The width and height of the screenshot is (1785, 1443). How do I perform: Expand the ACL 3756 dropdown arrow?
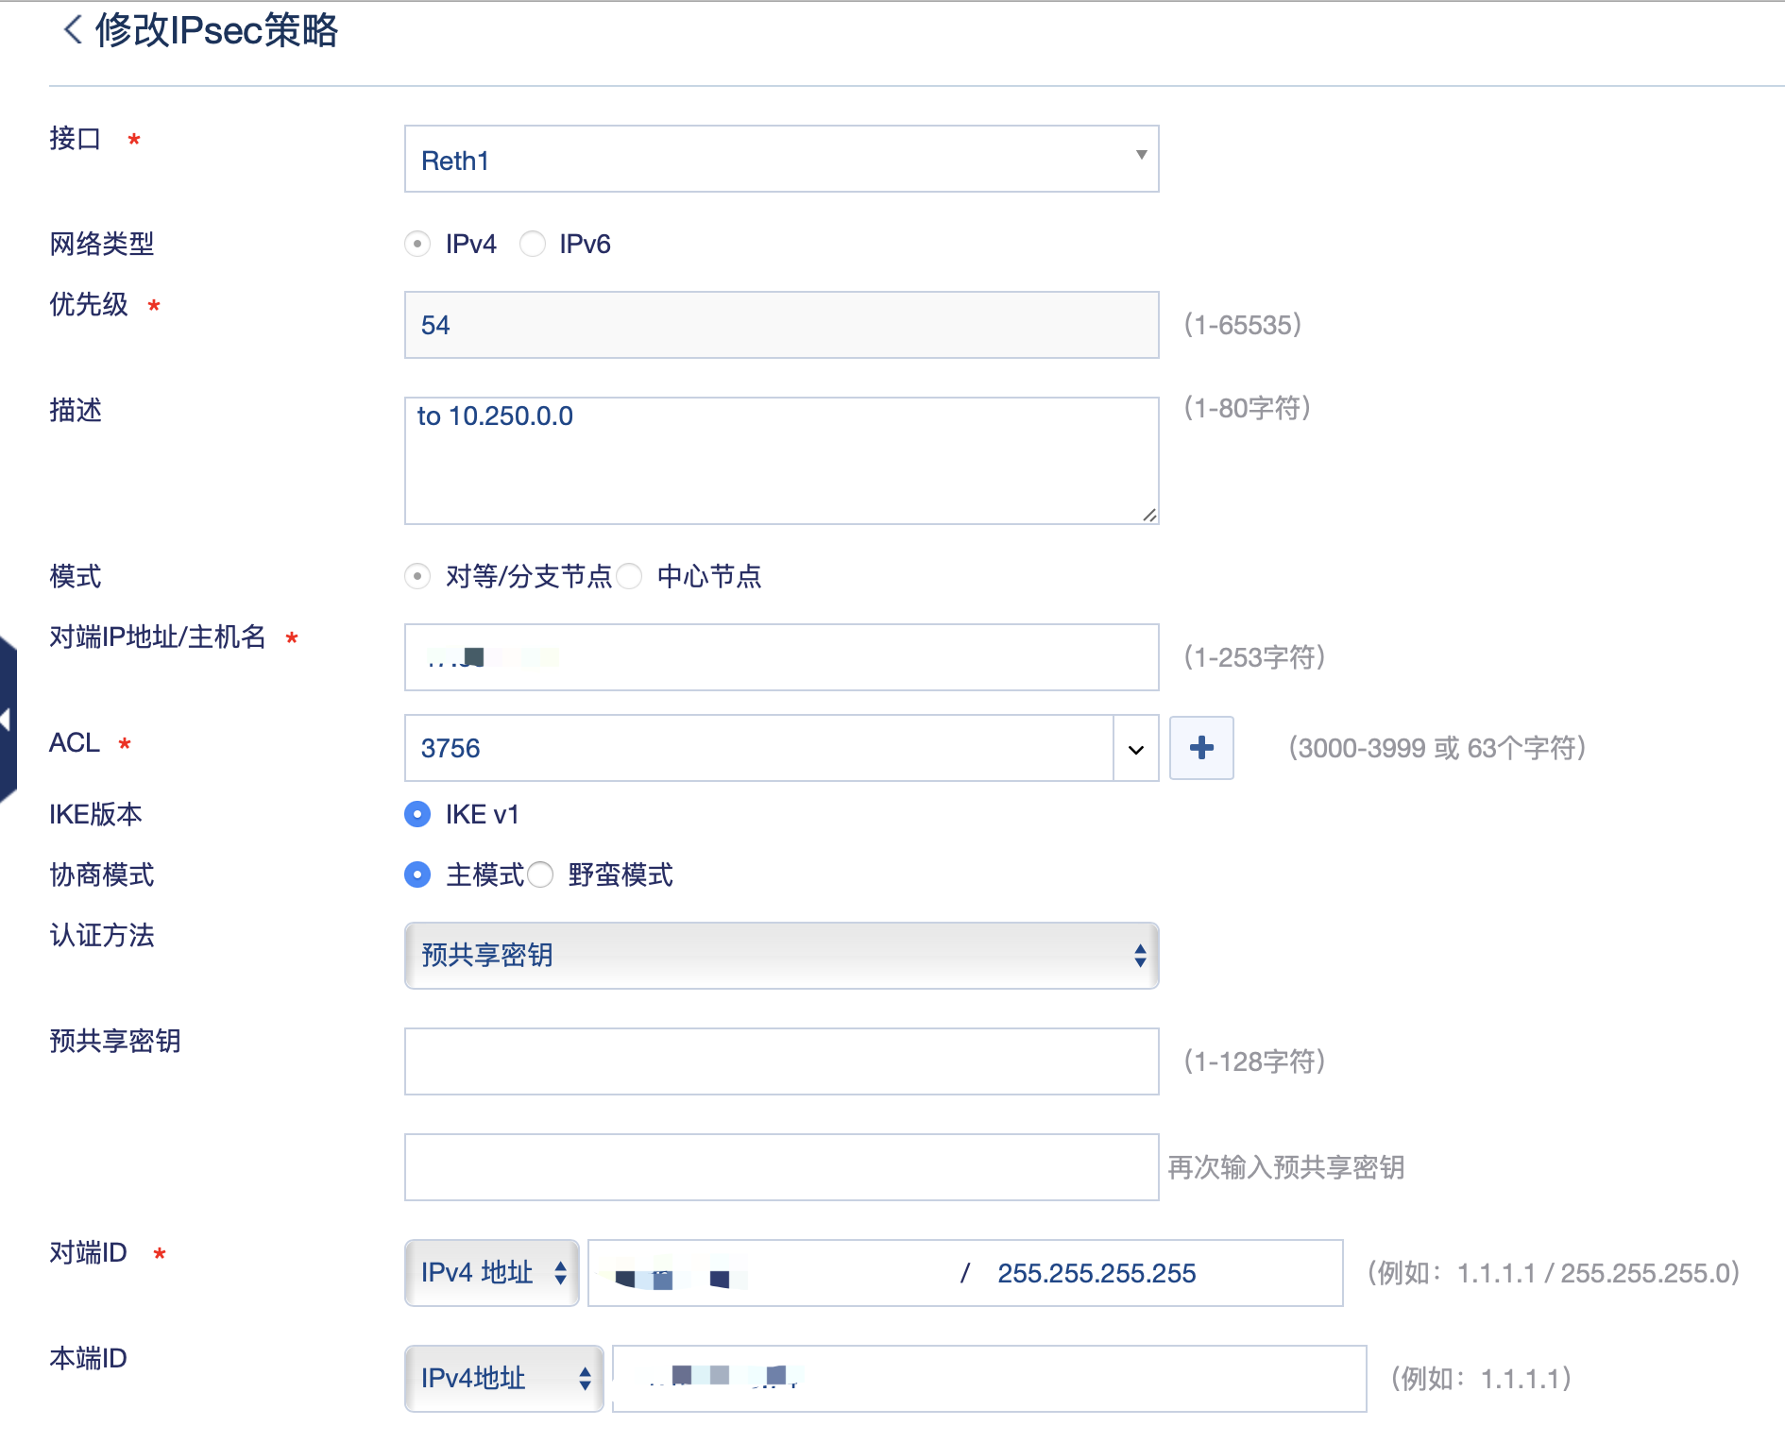tap(1135, 749)
